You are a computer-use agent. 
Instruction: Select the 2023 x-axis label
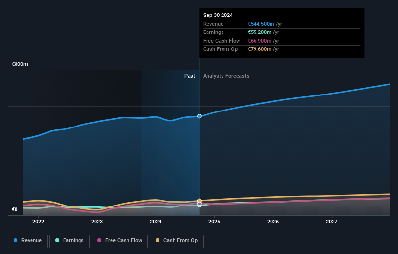(97, 222)
